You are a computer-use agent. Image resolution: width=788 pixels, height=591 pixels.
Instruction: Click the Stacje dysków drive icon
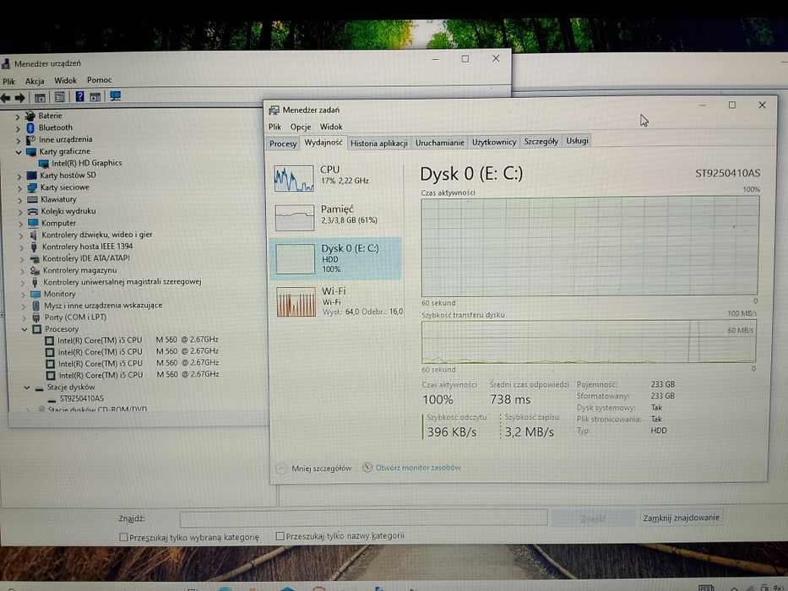(39, 388)
